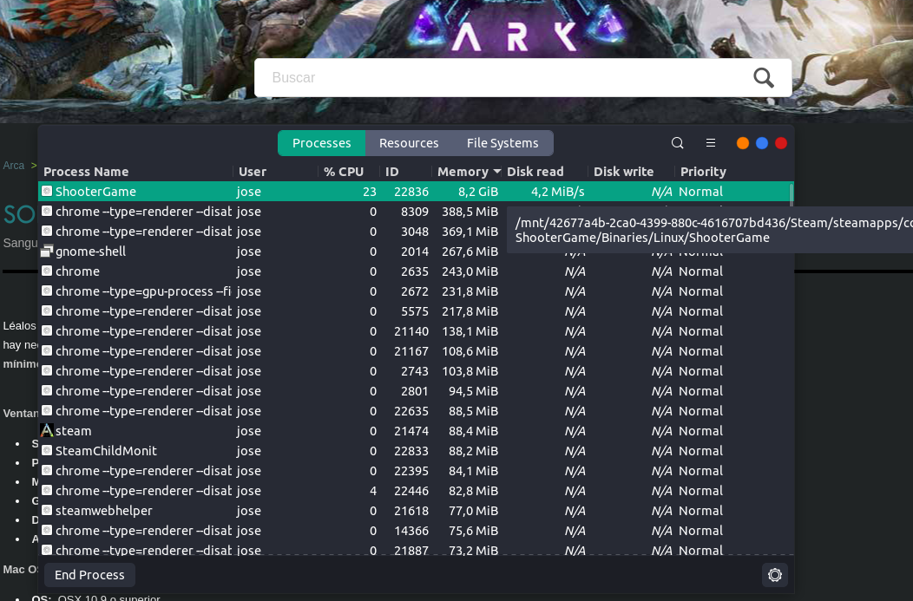This screenshot has height=601, width=913.
Task: Click the Arca breadcrumb link
Action: click(x=14, y=166)
